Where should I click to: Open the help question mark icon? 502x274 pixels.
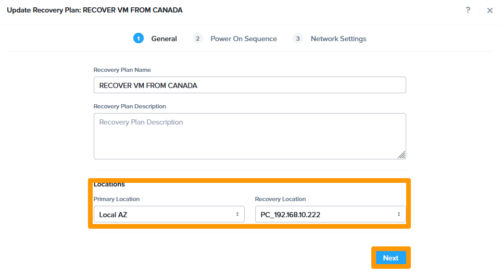(468, 10)
